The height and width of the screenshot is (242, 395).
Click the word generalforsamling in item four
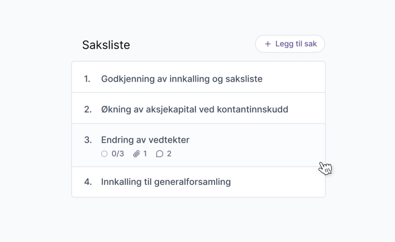pyautogui.click(x=192, y=182)
